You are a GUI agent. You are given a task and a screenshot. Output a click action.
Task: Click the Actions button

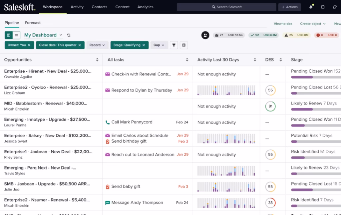[289, 7]
